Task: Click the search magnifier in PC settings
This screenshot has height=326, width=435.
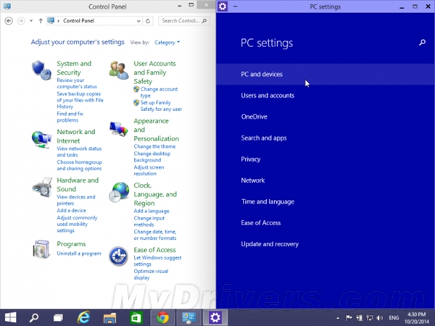Action: pyautogui.click(x=423, y=43)
